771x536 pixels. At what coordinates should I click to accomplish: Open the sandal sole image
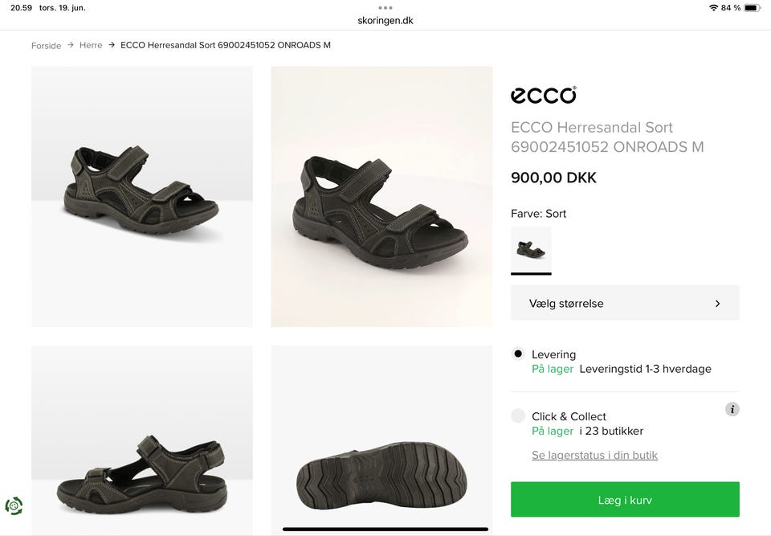pos(381,440)
